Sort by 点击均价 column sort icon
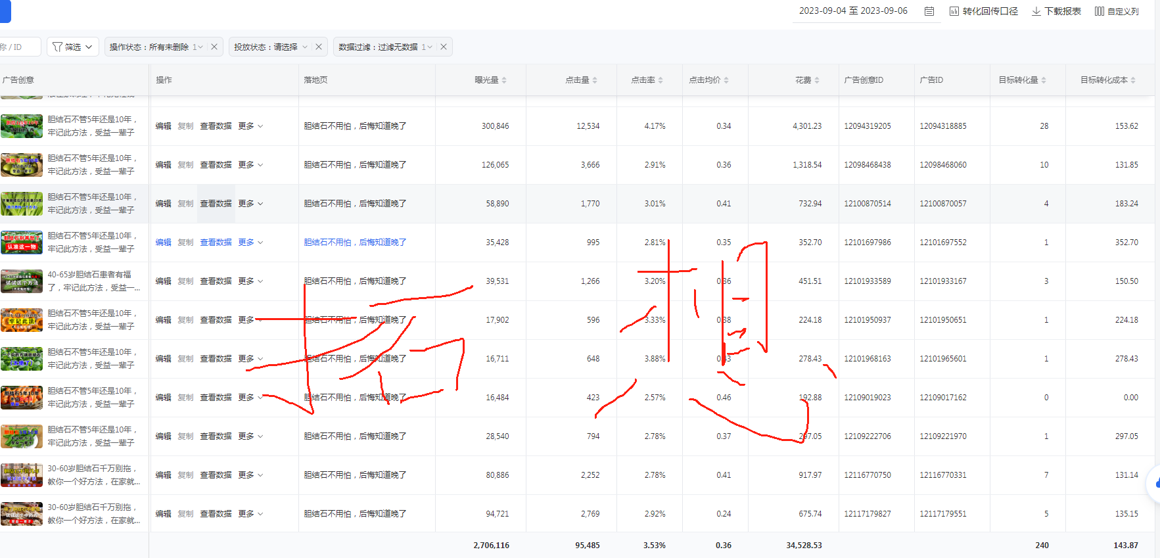This screenshot has width=1160, height=558. click(x=726, y=80)
